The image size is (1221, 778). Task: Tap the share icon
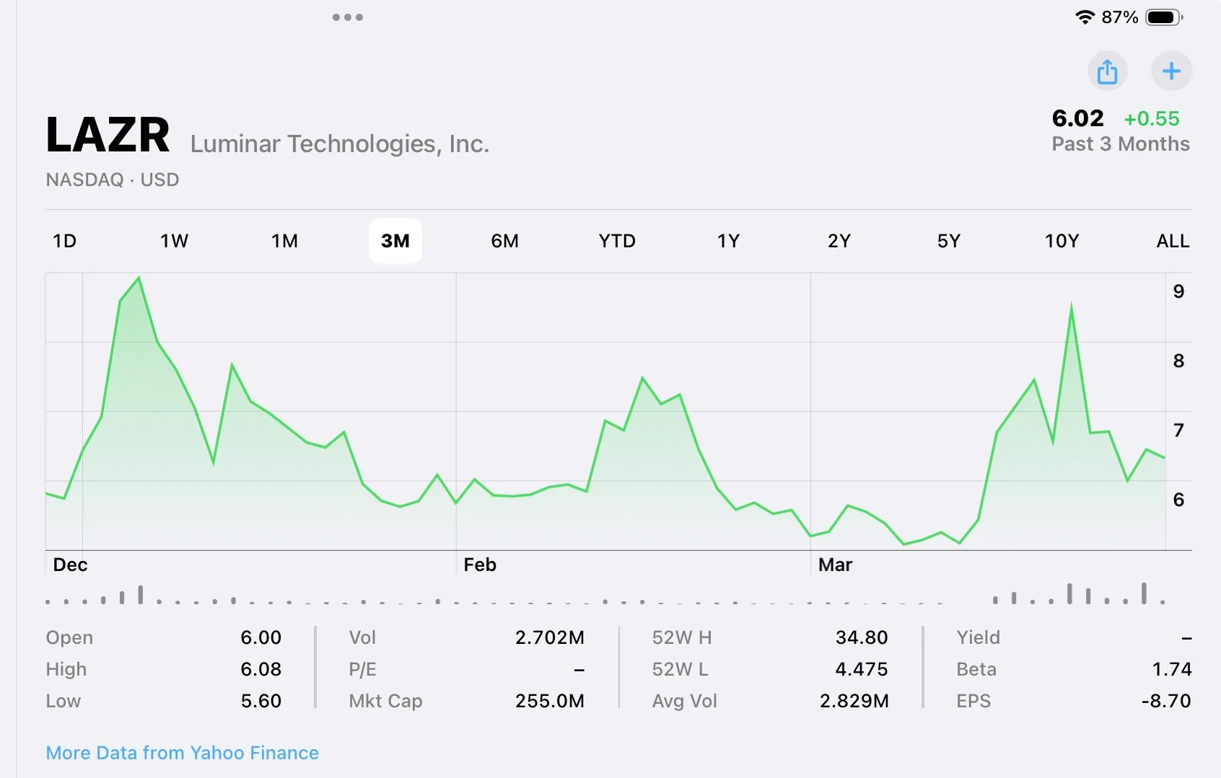(1107, 71)
